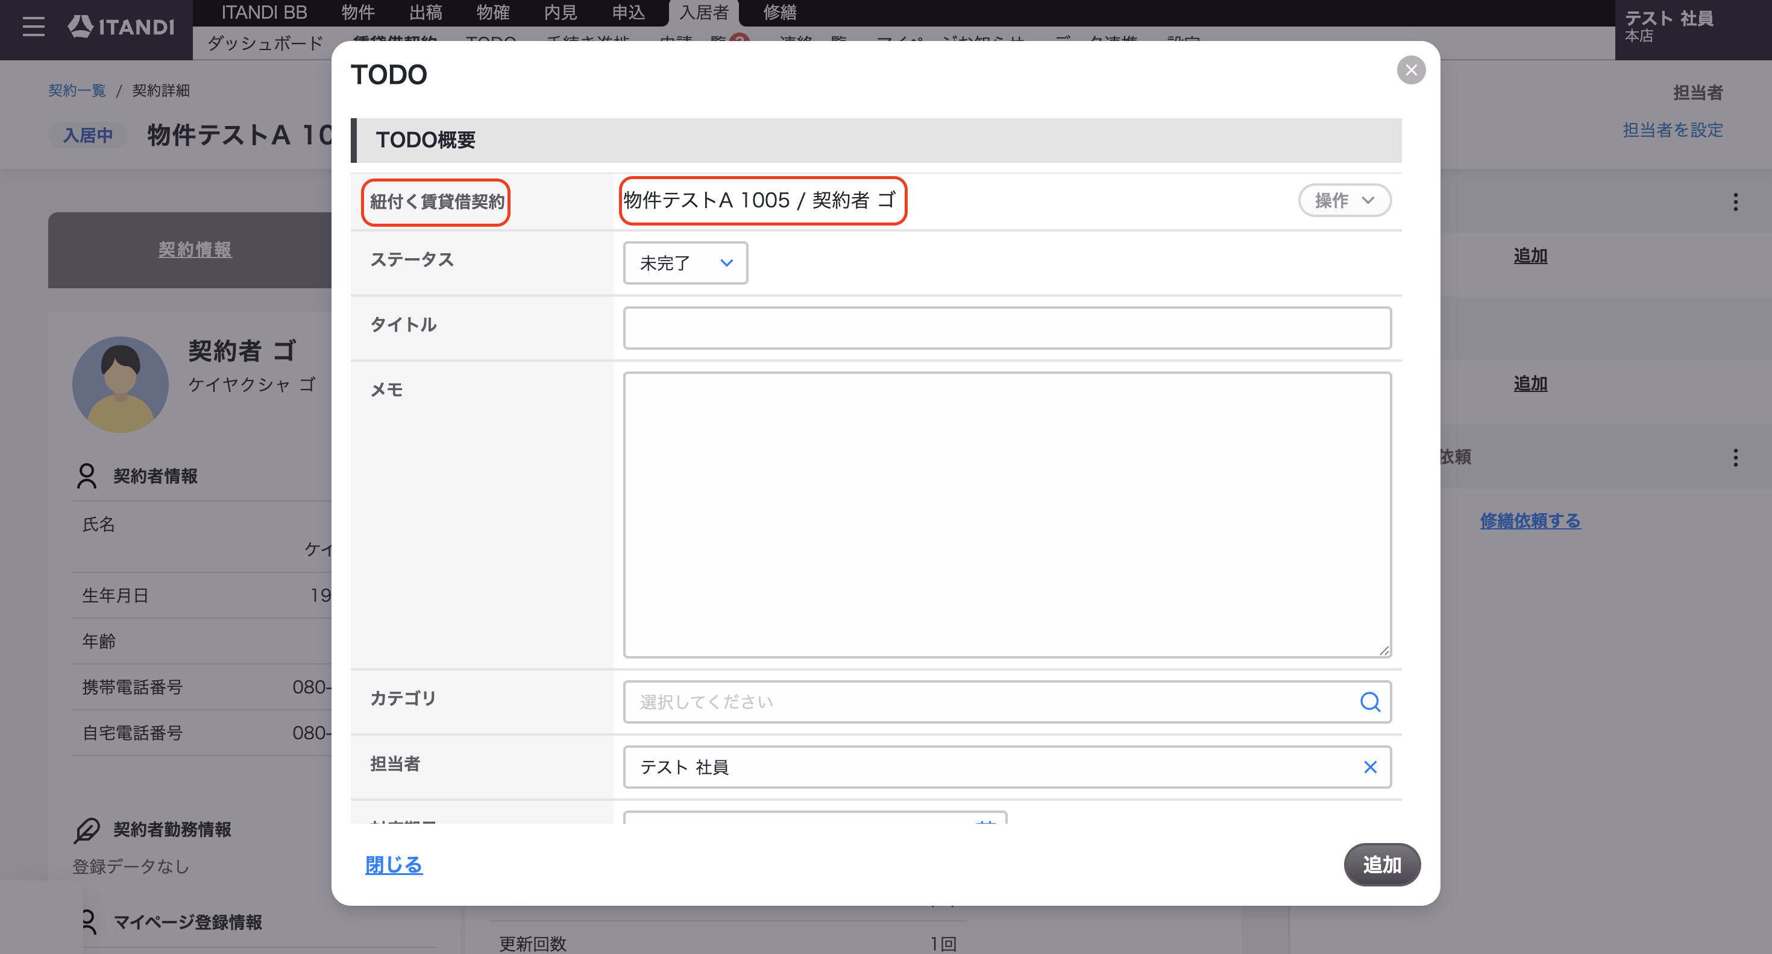
Task: Switch to 物確 tab
Action: [x=492, y=13]
